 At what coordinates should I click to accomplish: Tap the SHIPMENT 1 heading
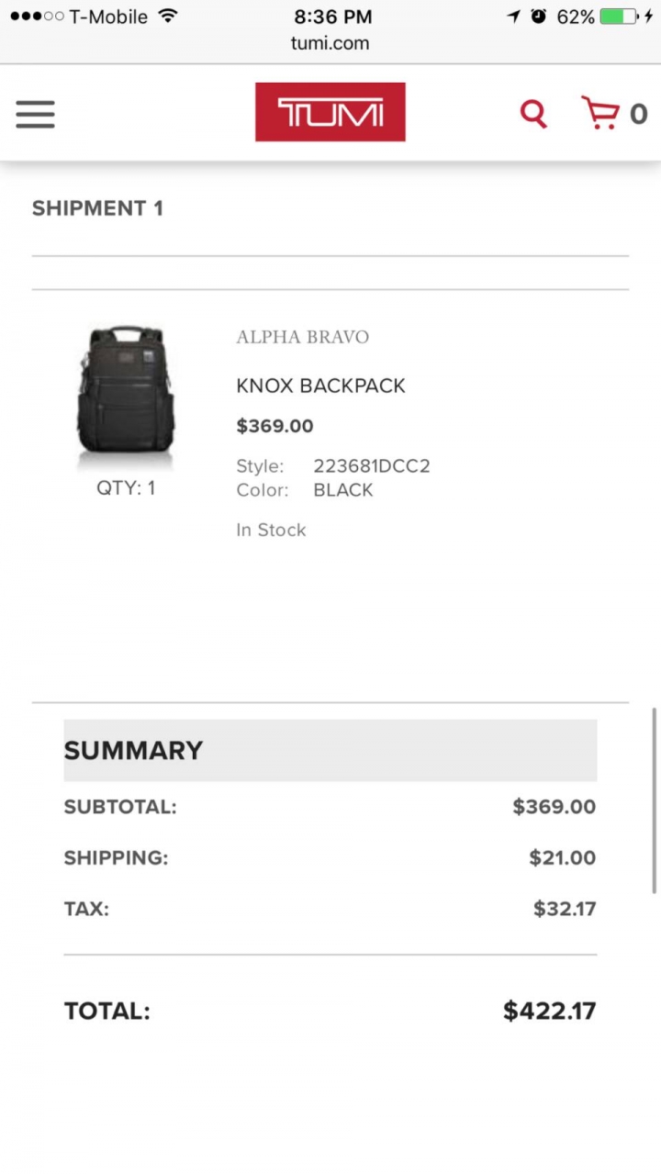97,208
